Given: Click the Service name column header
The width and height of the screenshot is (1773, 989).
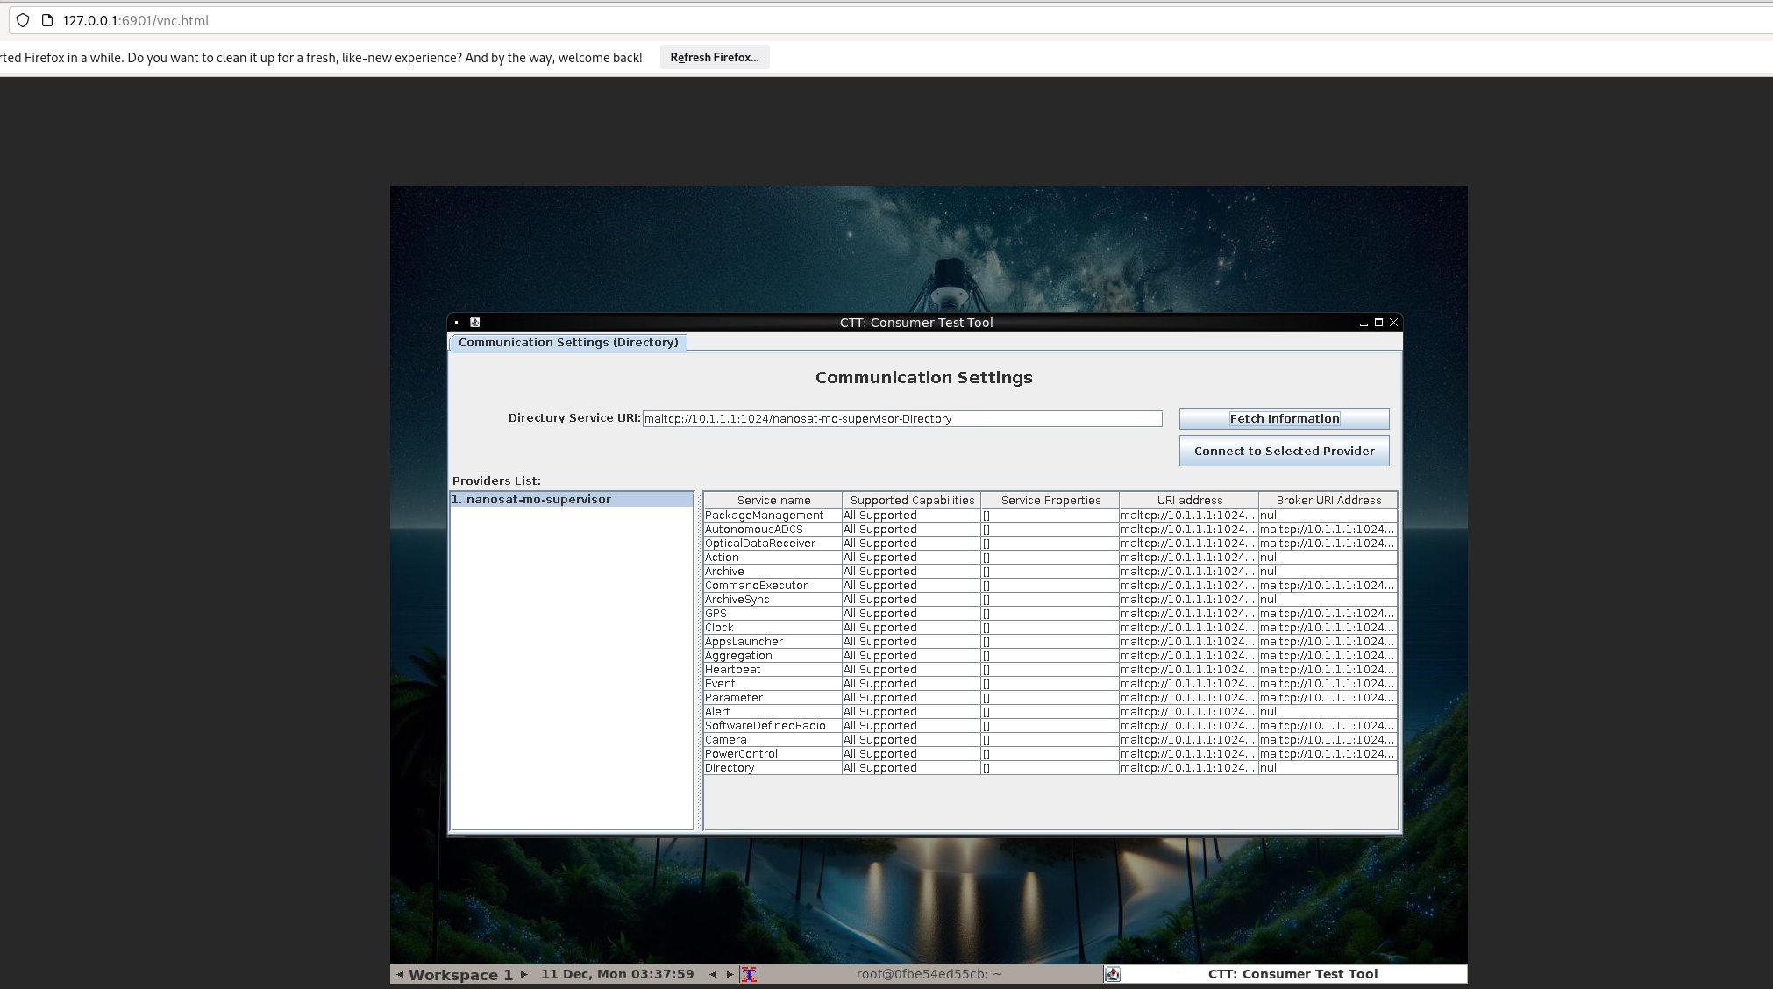Looking at the screenshot, I should tap(773, 501).
